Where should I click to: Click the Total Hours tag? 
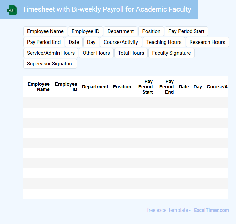click(x=131, y=53)
